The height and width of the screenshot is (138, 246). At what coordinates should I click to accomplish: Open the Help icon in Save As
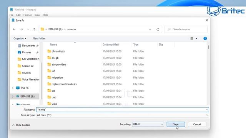point(205,38)
